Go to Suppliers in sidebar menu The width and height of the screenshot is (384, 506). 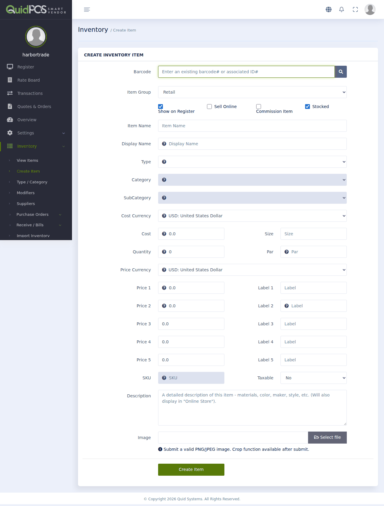(x=26, y=203)
